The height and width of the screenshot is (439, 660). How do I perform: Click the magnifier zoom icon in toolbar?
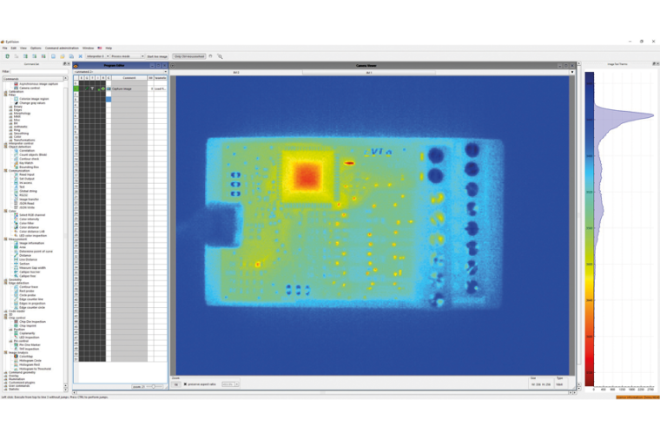(x=220, y=56)
